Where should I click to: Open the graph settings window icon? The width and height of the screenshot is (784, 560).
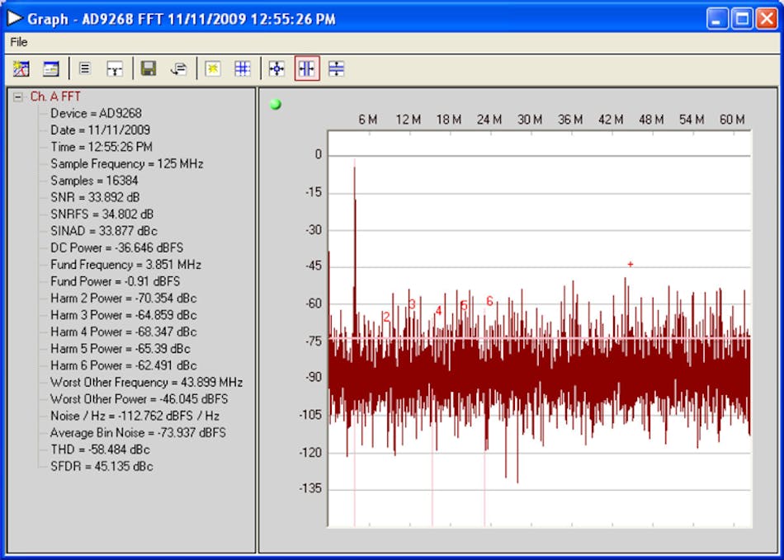pos(50,68)
